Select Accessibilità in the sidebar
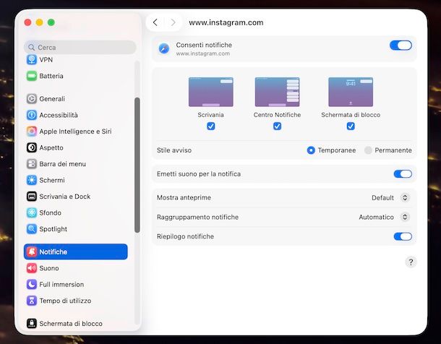Screen dimensions: 441x344 coord(76,115)
